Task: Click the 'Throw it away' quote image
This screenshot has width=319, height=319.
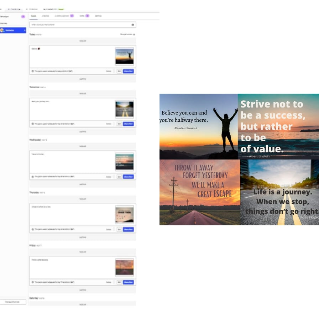Action: [200, 192]
